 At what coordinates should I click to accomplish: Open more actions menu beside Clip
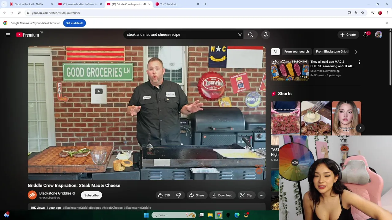(262, 195)
